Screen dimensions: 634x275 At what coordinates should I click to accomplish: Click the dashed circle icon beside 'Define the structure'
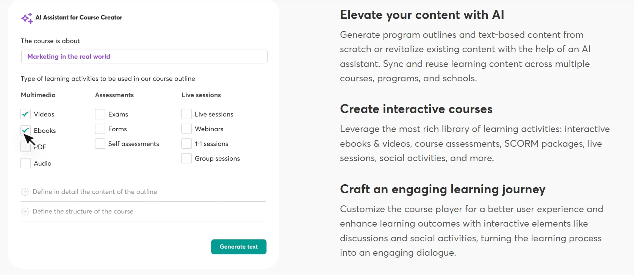(25, 211)
